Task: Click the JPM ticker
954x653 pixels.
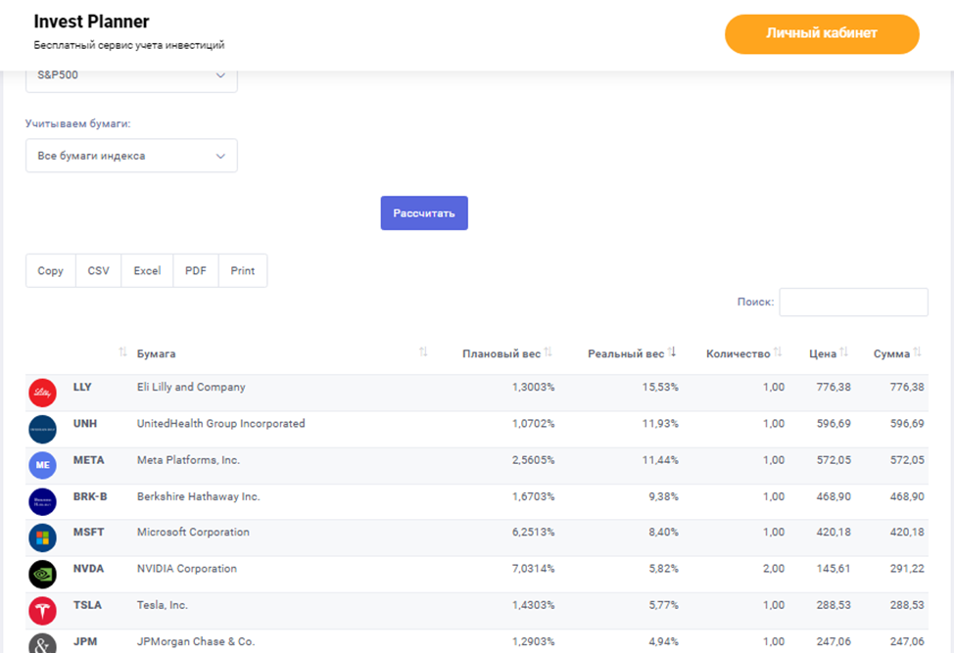Action: point(85,641)
